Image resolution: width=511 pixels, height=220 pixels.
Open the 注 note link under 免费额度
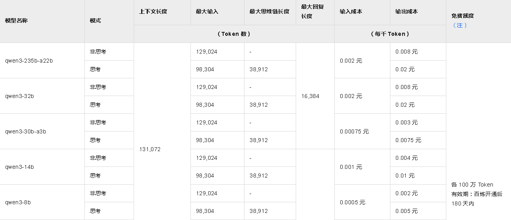tap(460, 26)
